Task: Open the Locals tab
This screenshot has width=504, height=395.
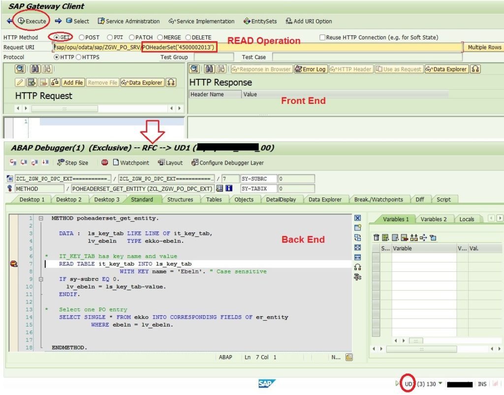Action: coord(467,219)
